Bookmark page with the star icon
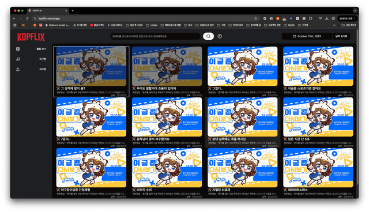The image size is (369, 212). (255, 18)
